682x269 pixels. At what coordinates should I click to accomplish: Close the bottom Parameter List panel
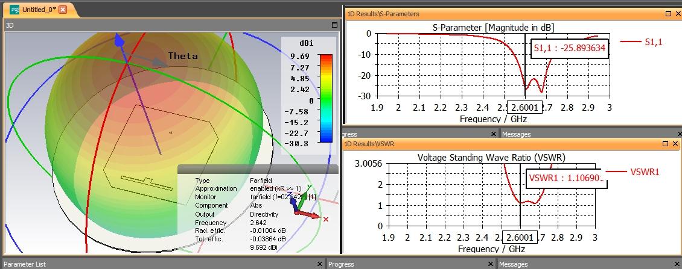point(320,264)
